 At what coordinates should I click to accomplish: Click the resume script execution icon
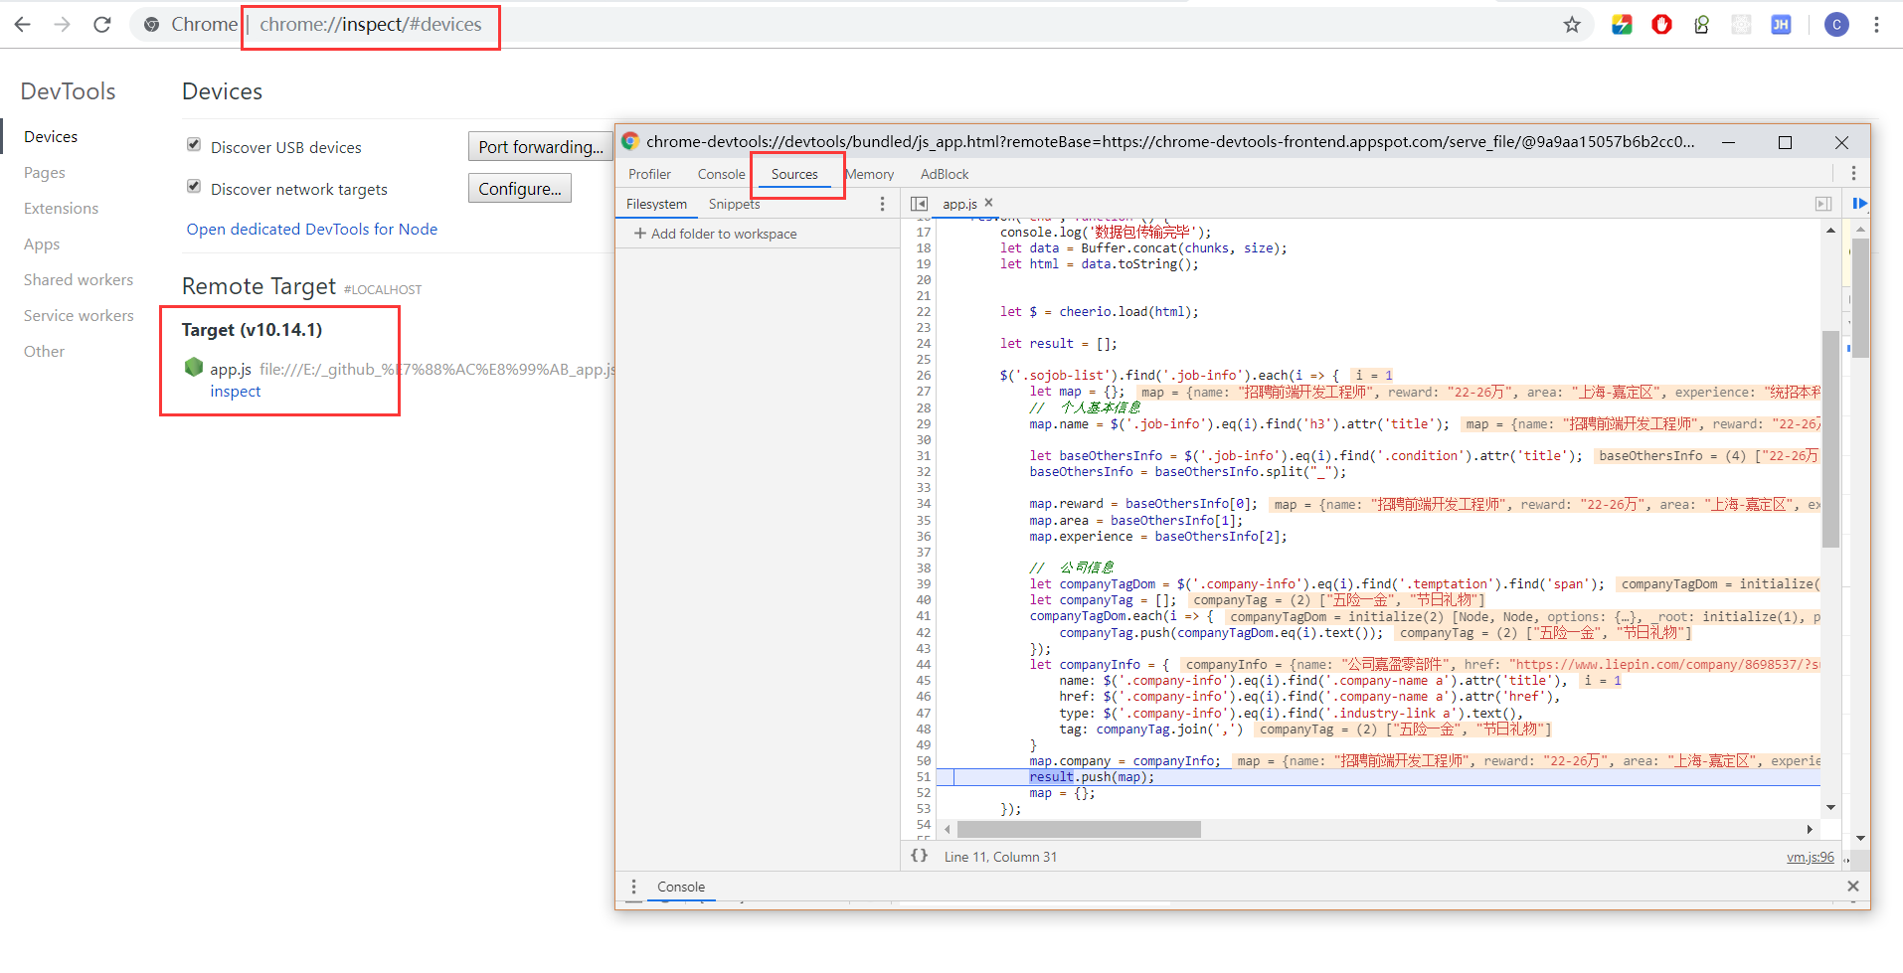(1858, 204)
